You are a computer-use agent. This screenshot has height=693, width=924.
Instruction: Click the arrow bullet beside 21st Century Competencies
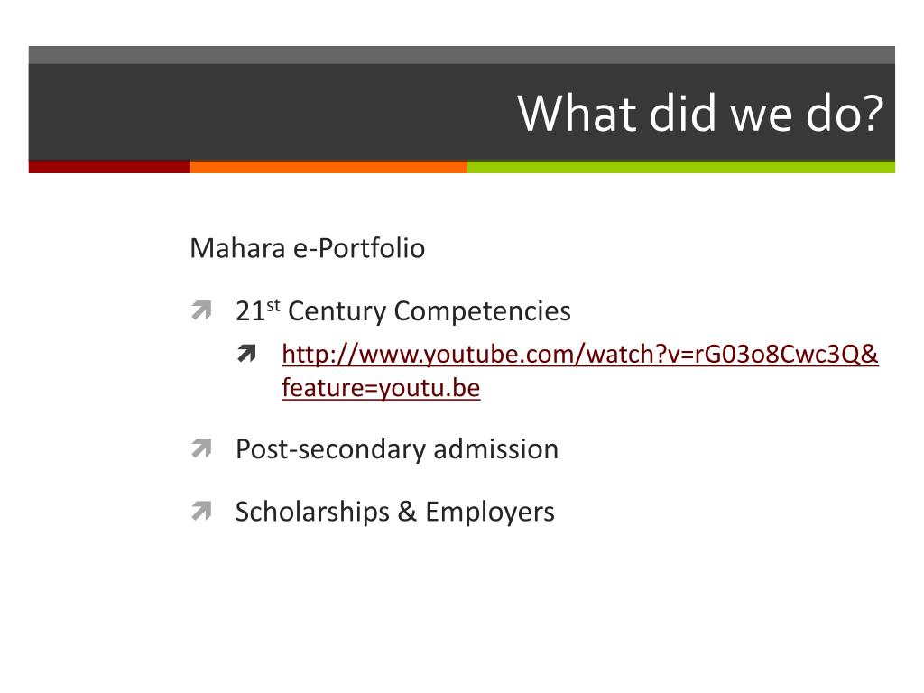point(201,310)
